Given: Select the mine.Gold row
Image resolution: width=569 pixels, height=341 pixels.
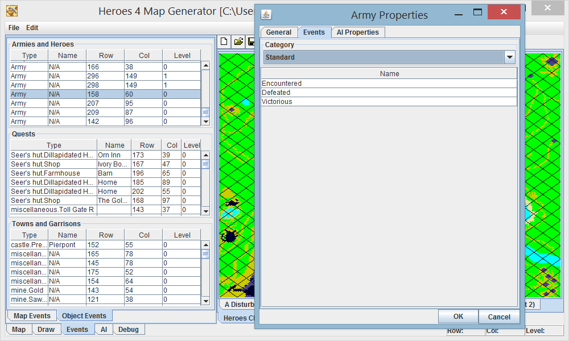Looking at the screenshot, I should click(x=106, y=290).
